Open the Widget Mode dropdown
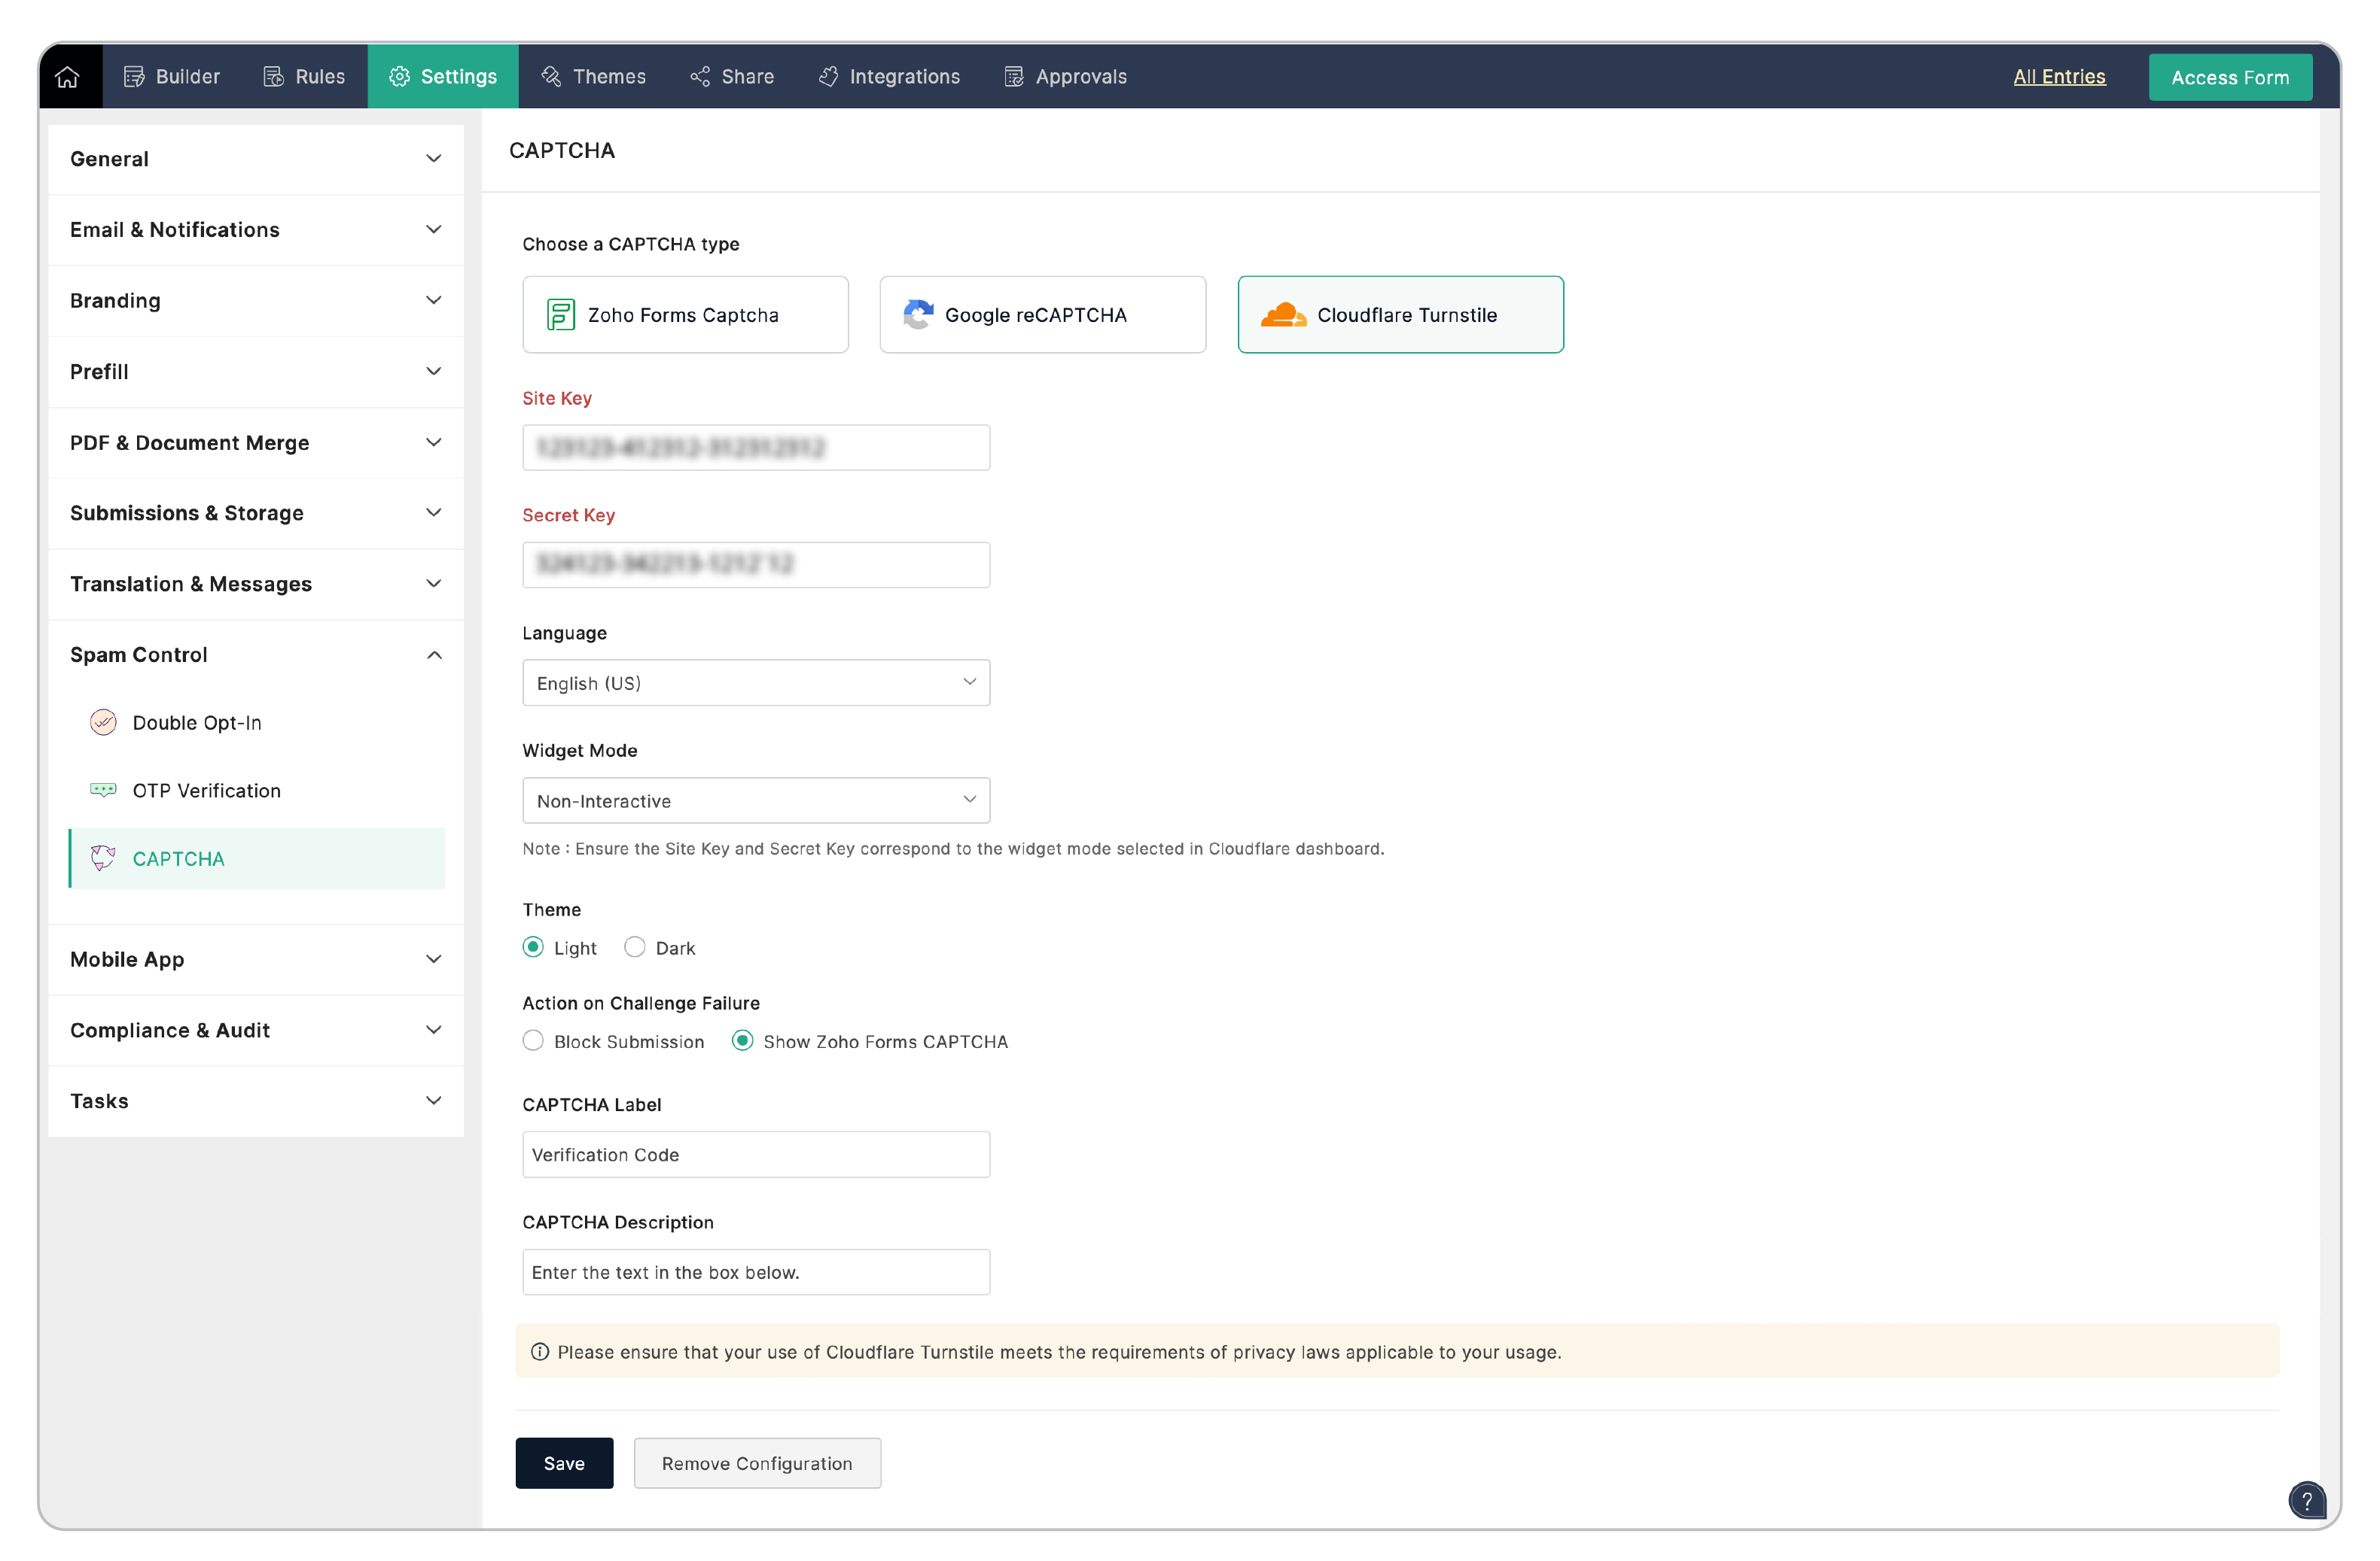Viewport: 2380px width, 1561px height. click(756, 801)
